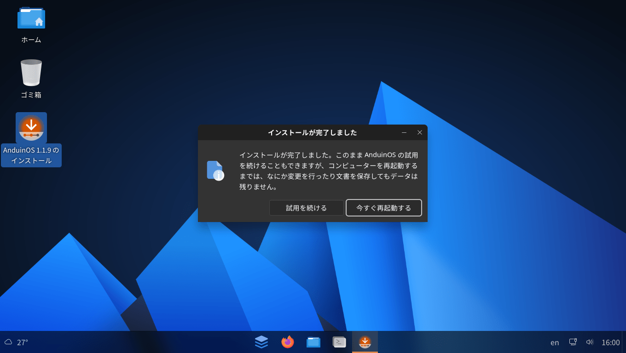
Task: Click the 試用を続ける button
Action: point(306,208)
